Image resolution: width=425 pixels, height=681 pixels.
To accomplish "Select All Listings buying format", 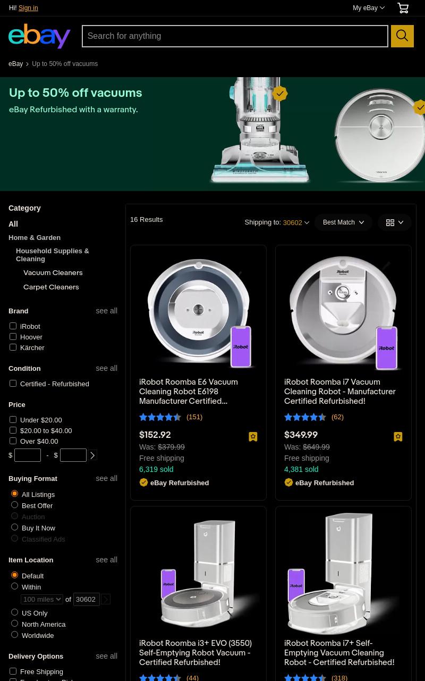I will point(15,494).
